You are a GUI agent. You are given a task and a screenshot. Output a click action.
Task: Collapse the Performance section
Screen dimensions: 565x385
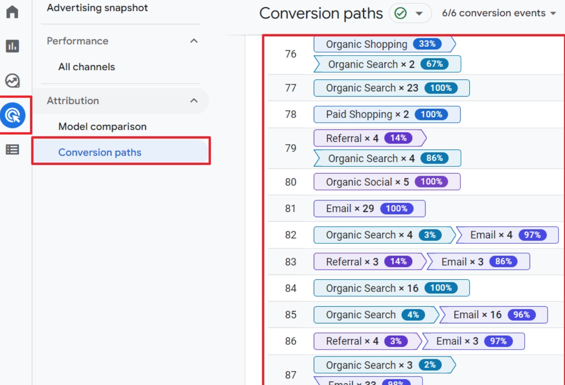[x=194, y=41]
